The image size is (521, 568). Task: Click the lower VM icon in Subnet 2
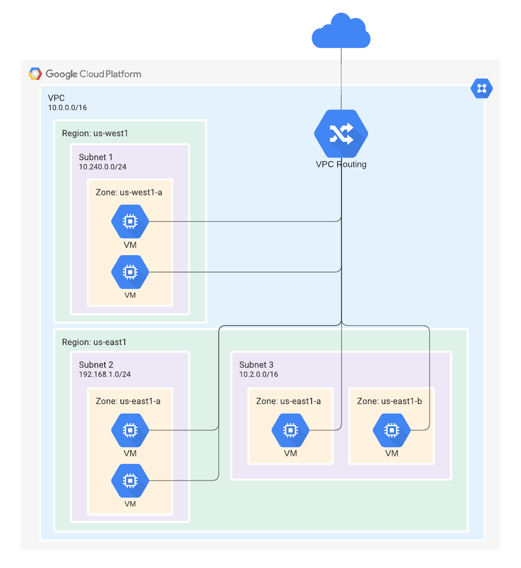pyautogui.click(x=130, y=481)
